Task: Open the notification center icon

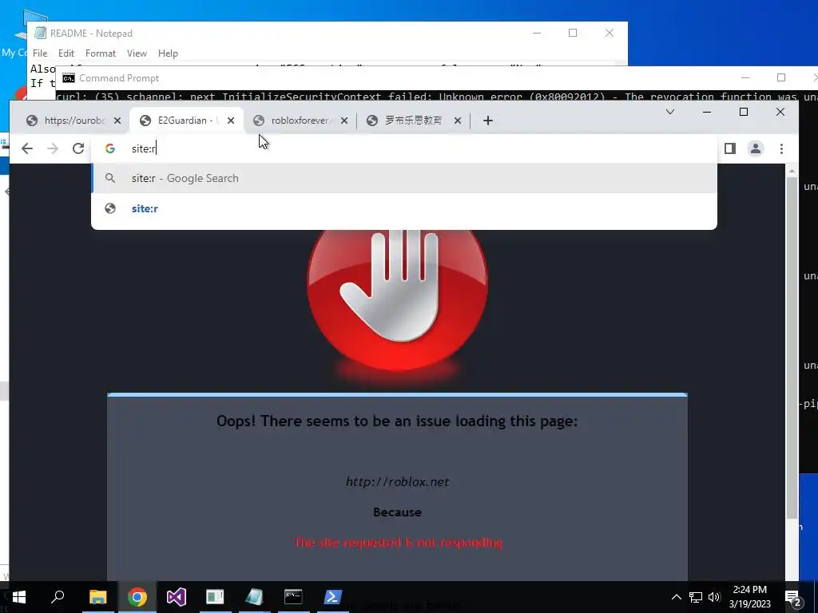Action: click(x=793, y=597)
